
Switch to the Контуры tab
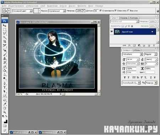tap(134, 18)
